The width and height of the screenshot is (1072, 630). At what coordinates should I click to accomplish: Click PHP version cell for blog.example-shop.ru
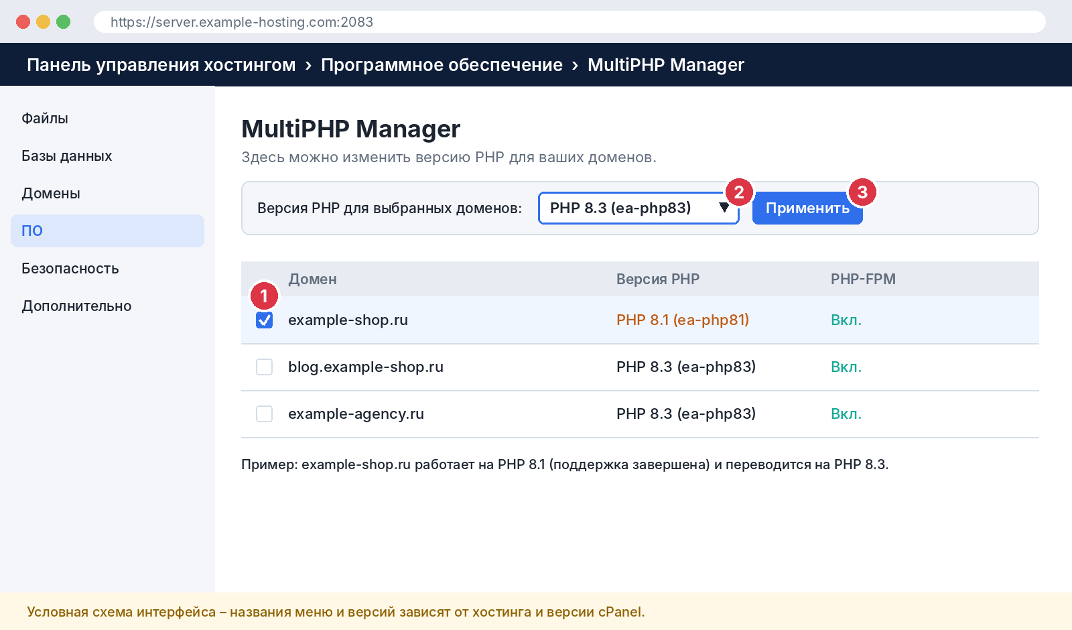click(686, 367)
